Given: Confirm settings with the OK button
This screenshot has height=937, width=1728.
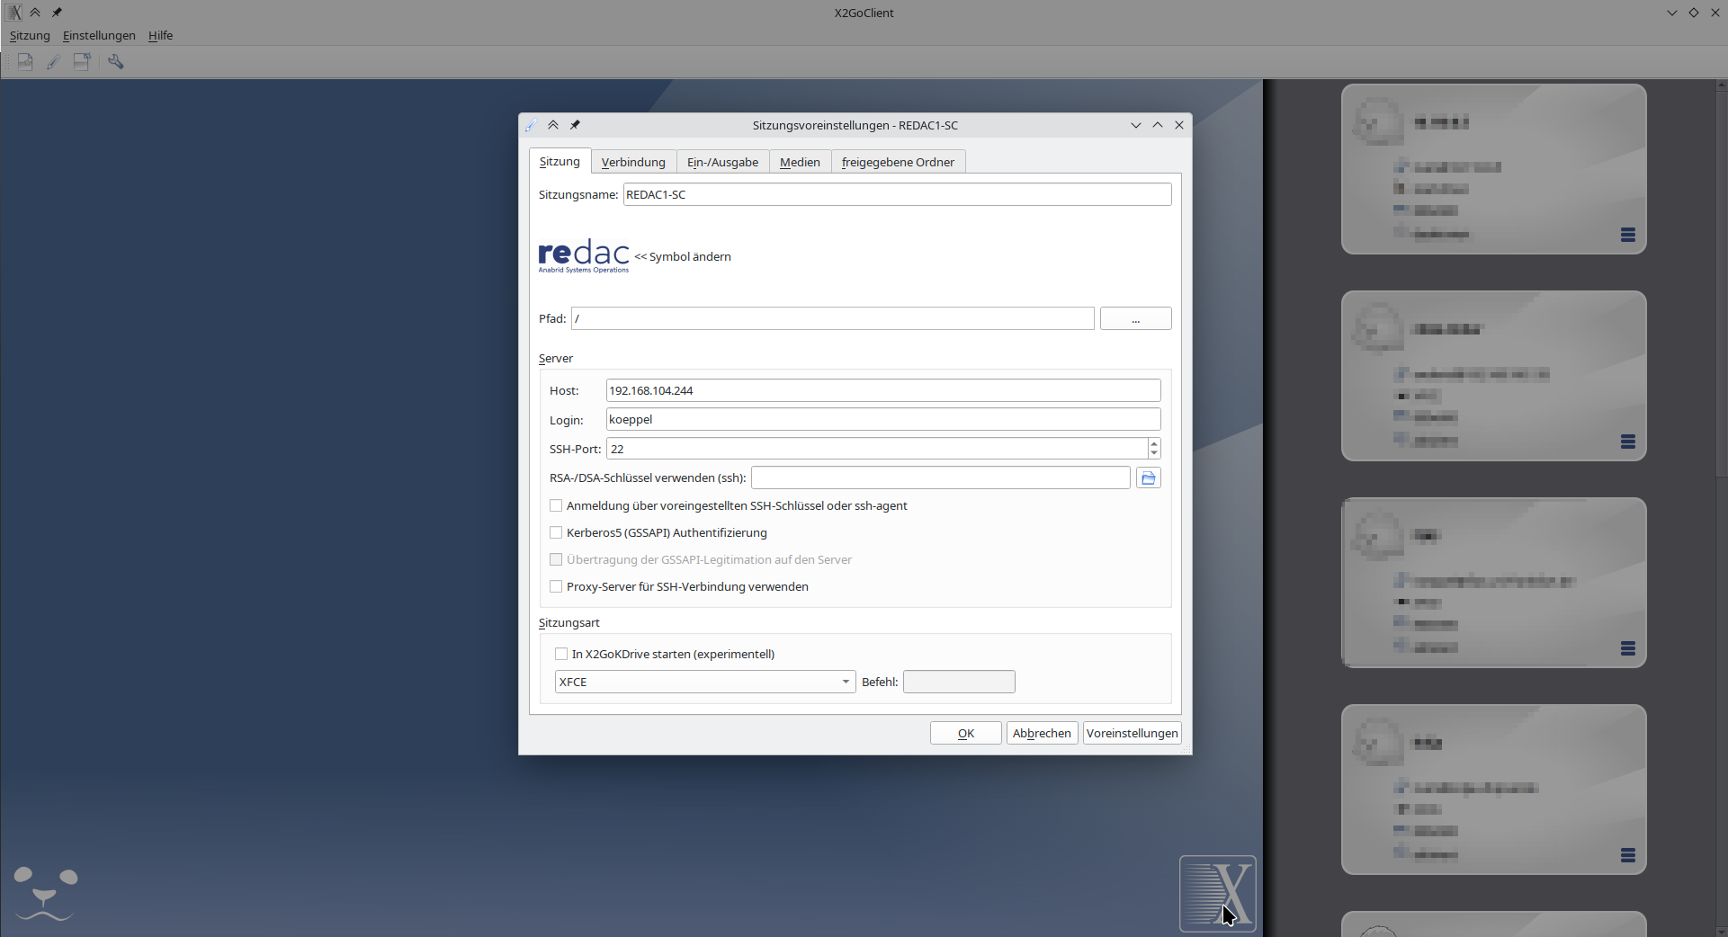Looking at the screenshot, I should [964, 732].
